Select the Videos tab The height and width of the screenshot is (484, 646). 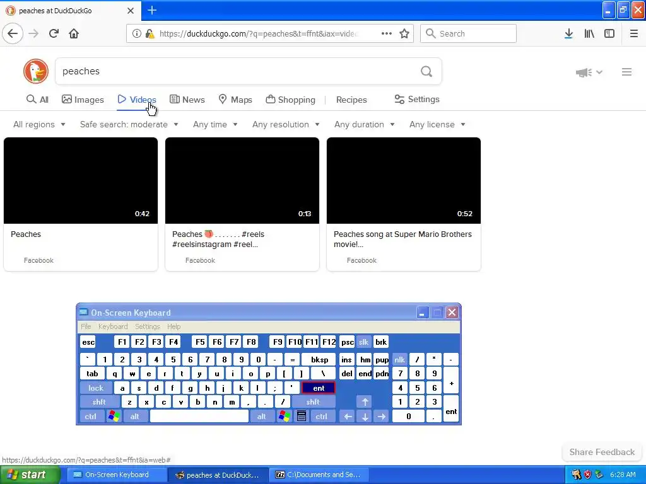(137, 100)
